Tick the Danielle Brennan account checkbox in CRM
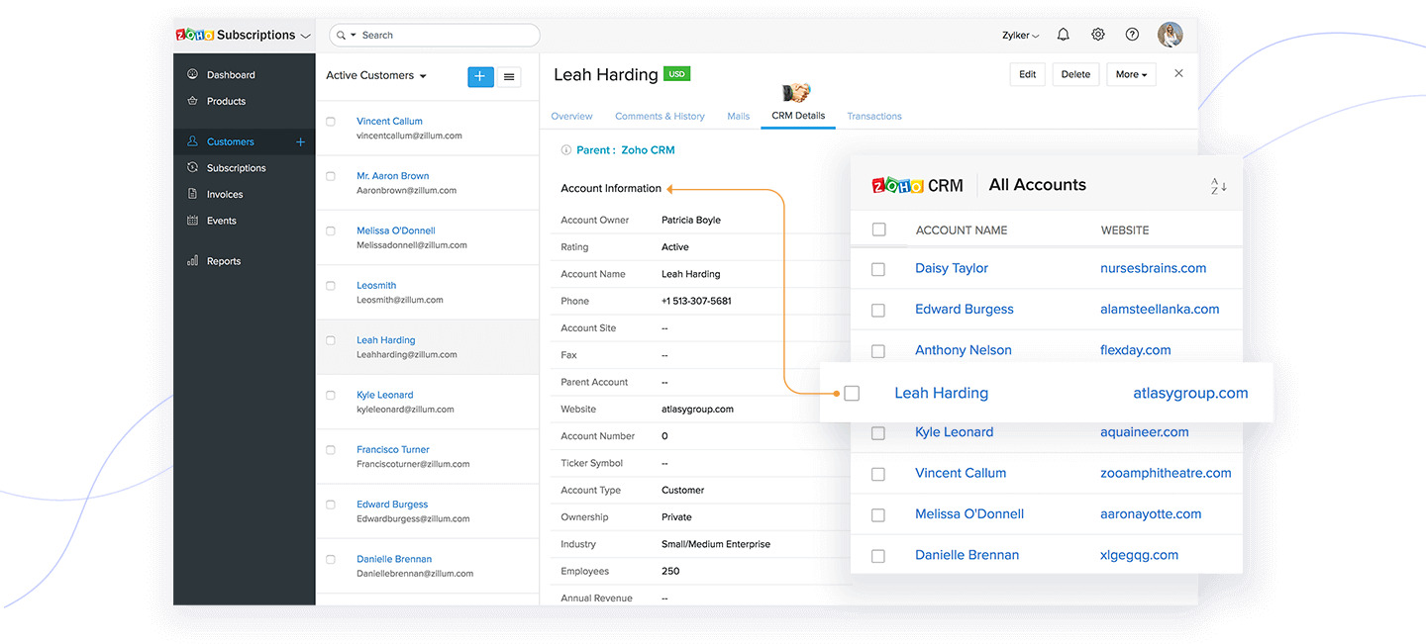 (x=878, y=556)
